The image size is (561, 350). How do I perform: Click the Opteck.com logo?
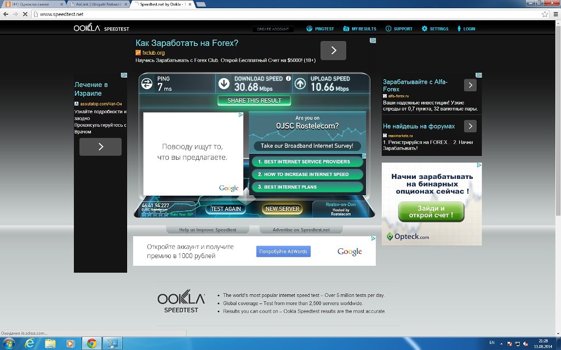click(408, 236)
